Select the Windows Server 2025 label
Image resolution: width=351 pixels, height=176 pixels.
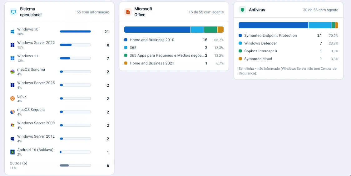coord(36,83)
